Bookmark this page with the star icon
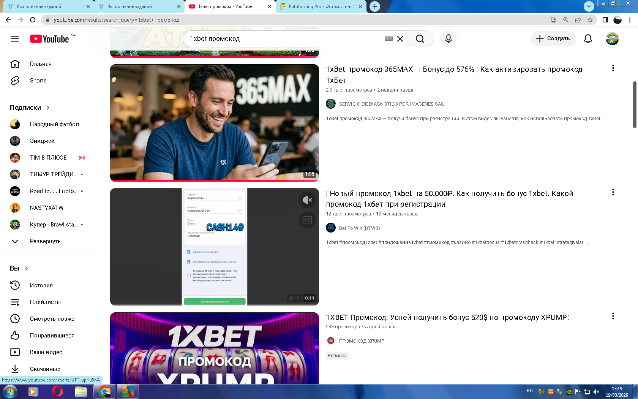The width and height of the screenshot is (638, 399). [590, 20]
